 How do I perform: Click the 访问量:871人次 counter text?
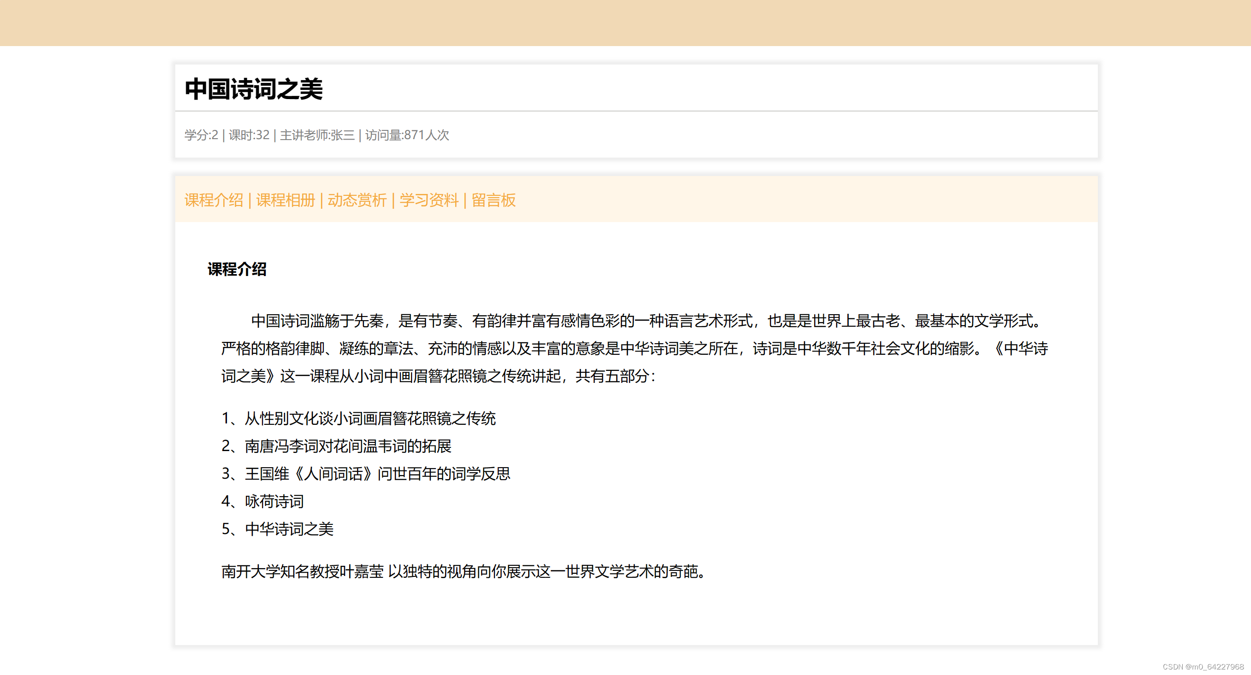tap(407, 135)
